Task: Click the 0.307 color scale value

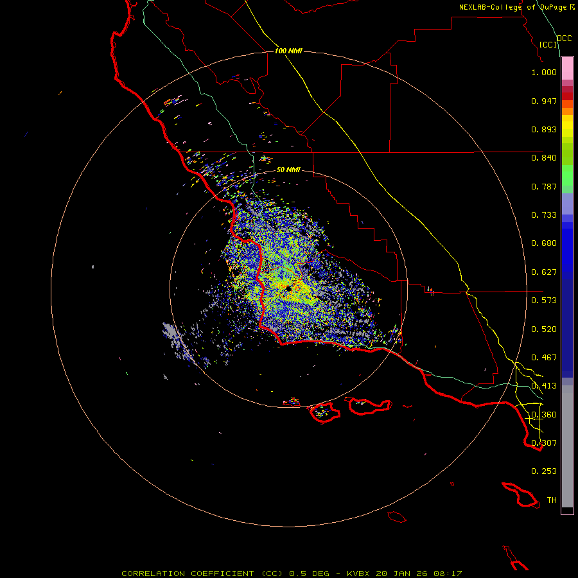Action: (x=544, y=443)
